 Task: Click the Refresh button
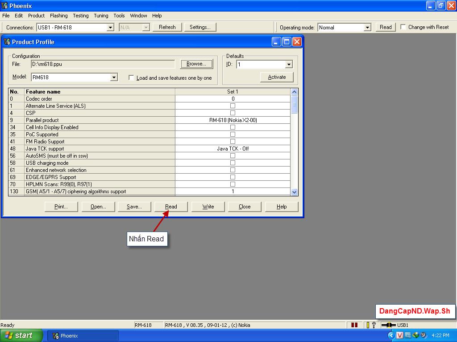pos(167,27)
